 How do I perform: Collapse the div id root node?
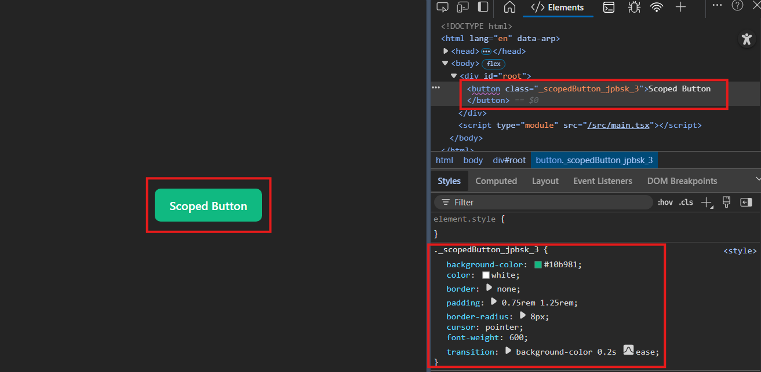coord(454,76)
